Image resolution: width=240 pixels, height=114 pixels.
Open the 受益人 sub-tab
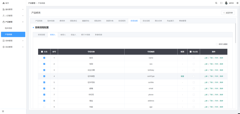click(x=73, y=35)
